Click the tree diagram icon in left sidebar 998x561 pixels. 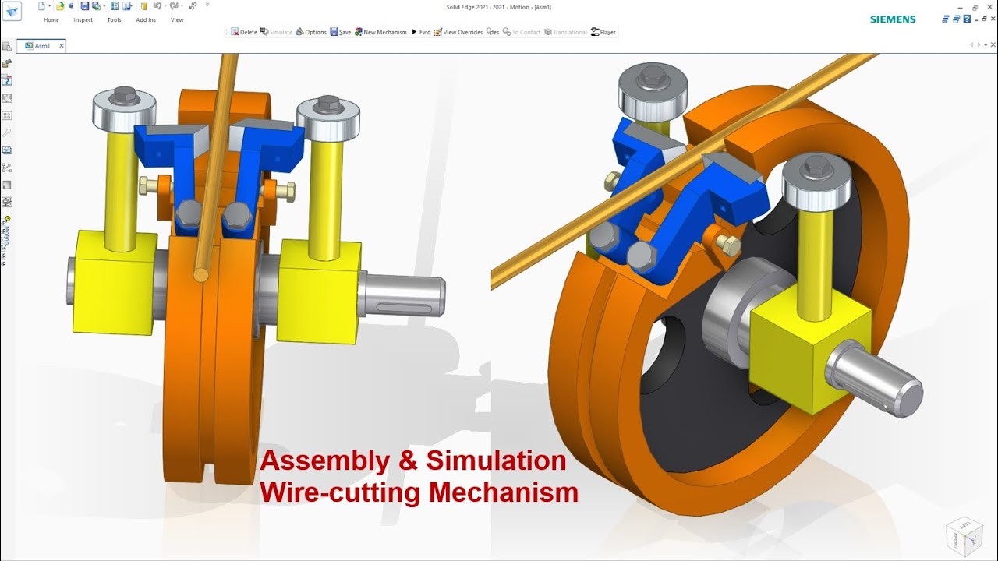(x=7, y=168)
